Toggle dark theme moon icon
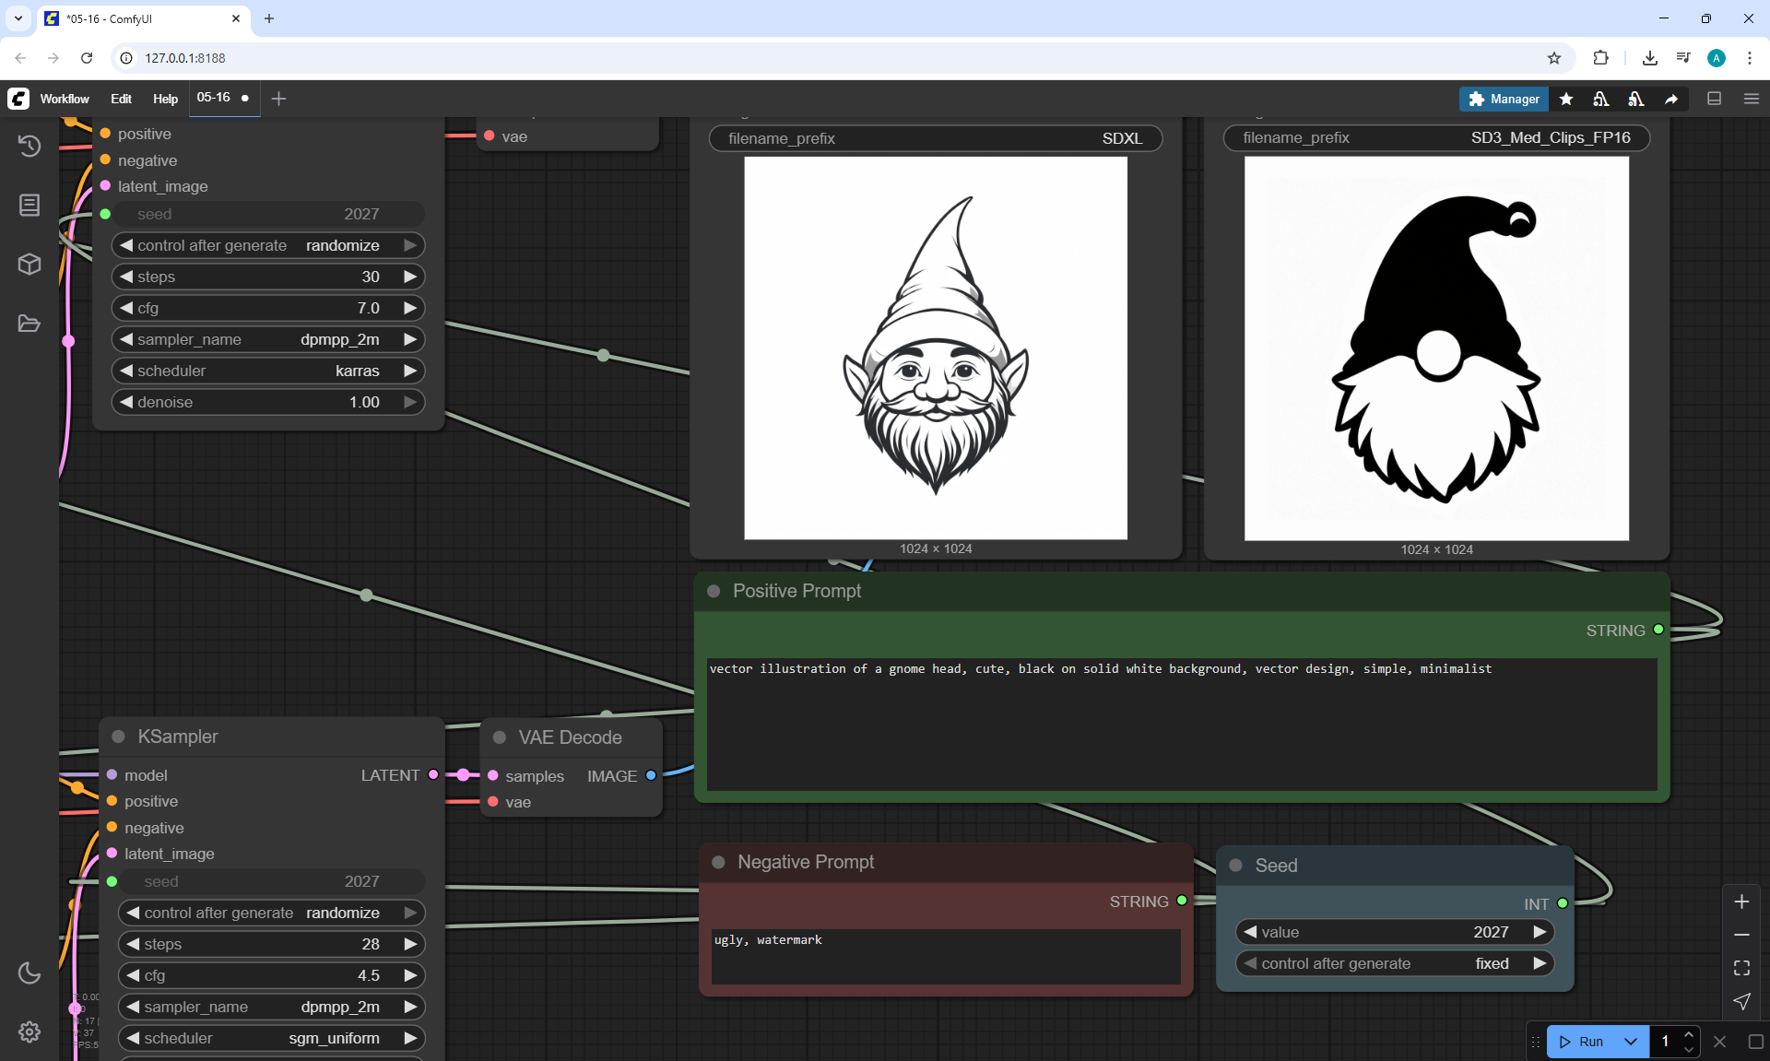The width and height of the screenshot is (1770, 1061). 29,973
